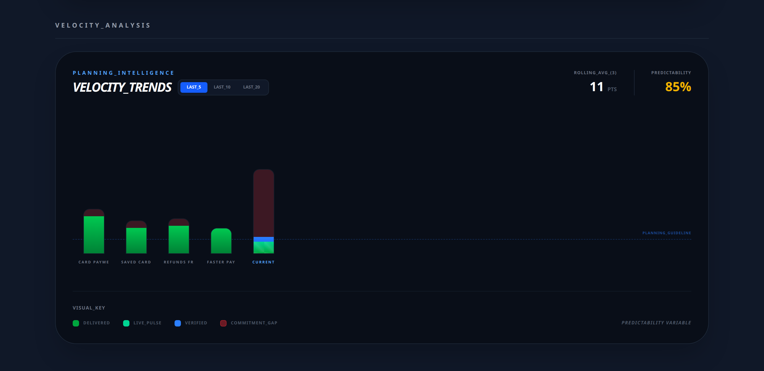This screenshot has width=764, height=371.
Task: Switch to the LAST_10 range tab
Action: tap(222, 87)
